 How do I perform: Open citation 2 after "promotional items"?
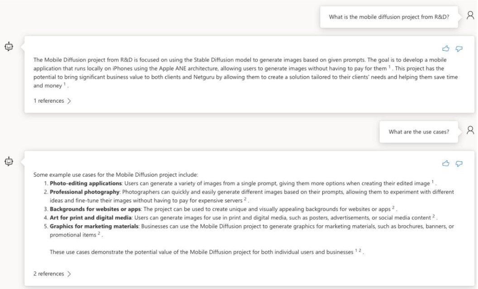coord(99,233)
